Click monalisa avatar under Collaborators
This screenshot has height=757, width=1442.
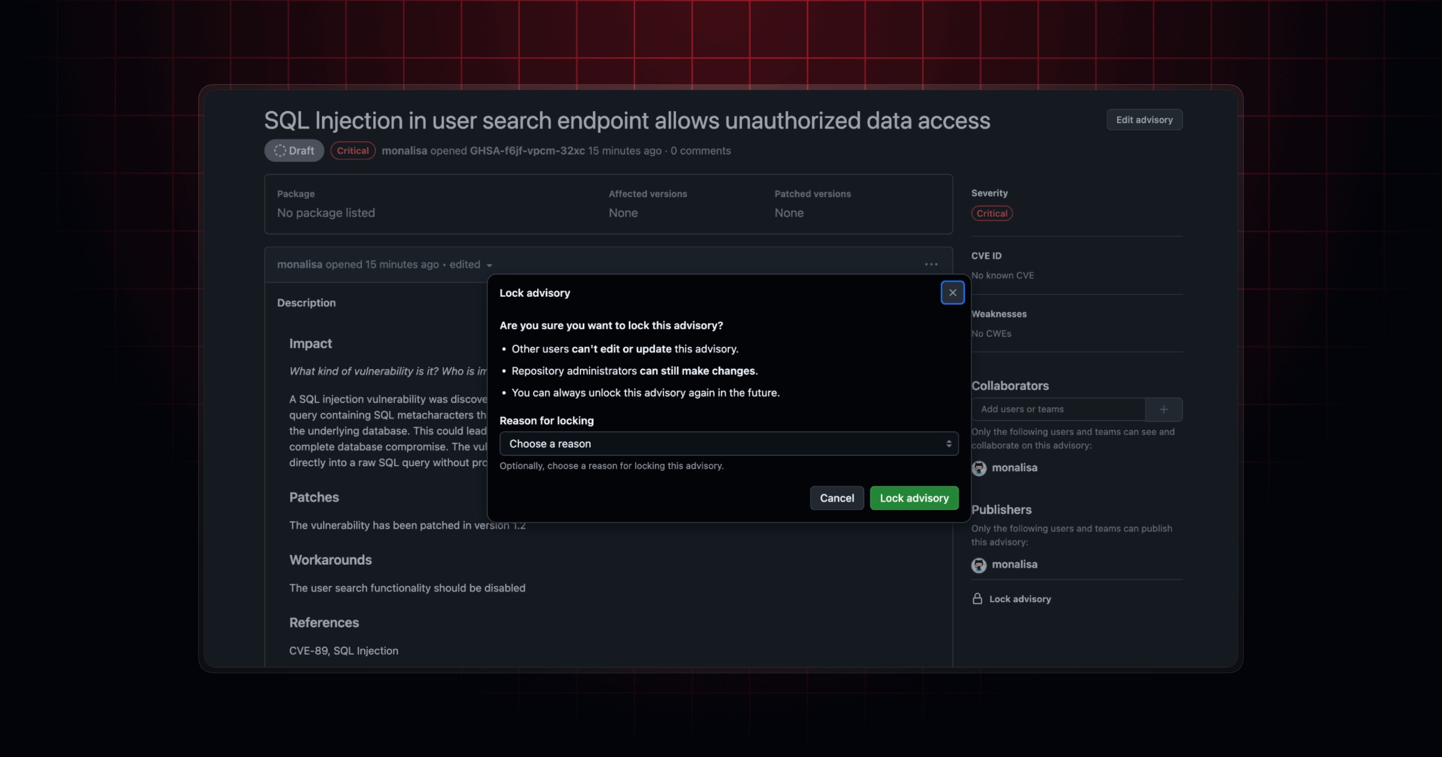tap(979, 468)
